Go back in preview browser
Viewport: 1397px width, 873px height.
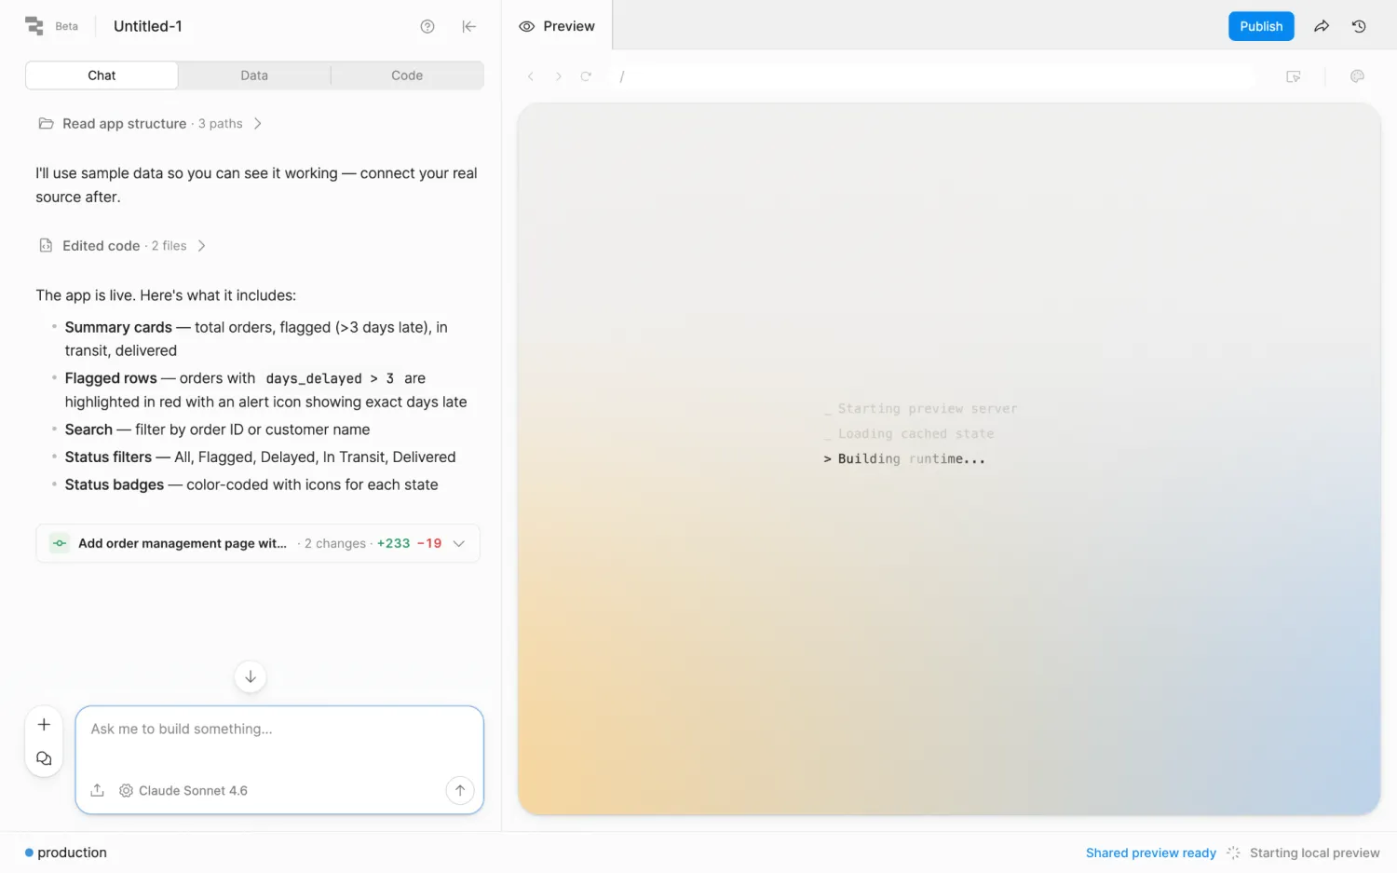531,76
